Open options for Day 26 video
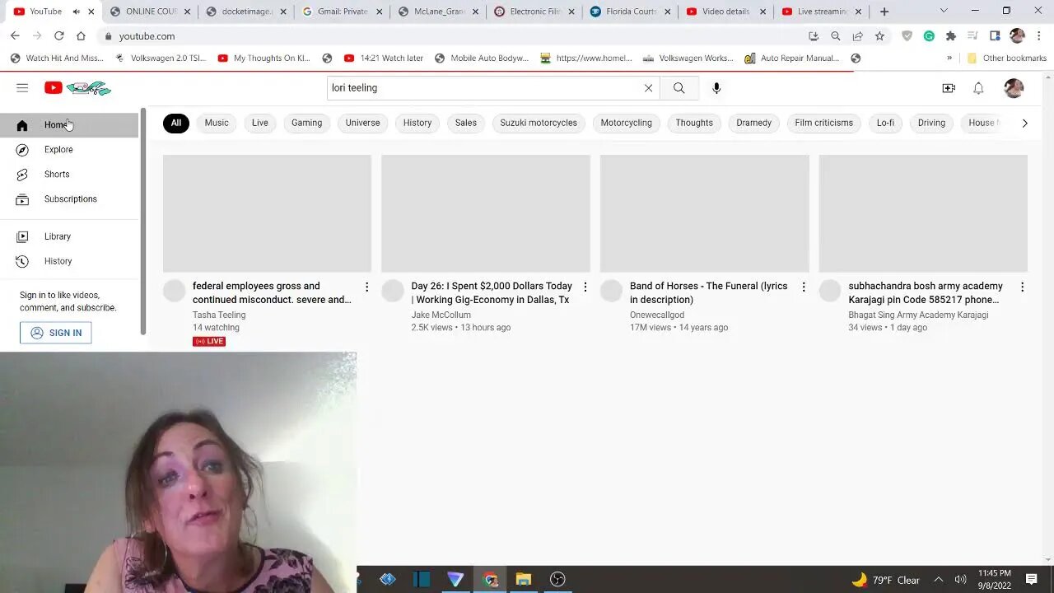The width and height of the screenshot is (1054, 593). click(x=585, y=287)
